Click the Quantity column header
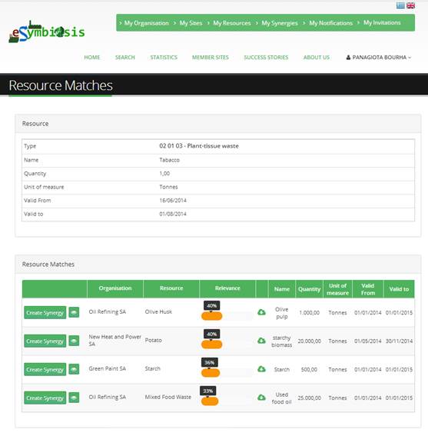The image size is (428, 436). 310,289
